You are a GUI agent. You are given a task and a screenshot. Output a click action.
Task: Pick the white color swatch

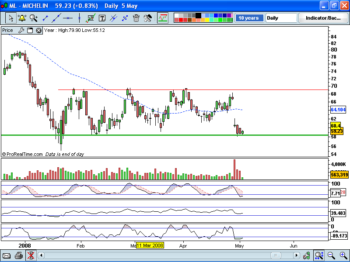[x=176, y=15]
